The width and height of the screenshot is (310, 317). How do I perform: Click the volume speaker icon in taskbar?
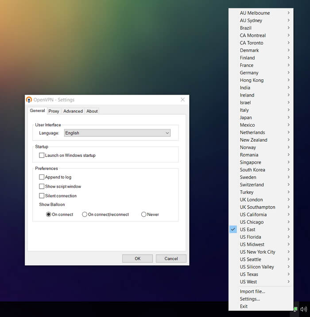303,309
